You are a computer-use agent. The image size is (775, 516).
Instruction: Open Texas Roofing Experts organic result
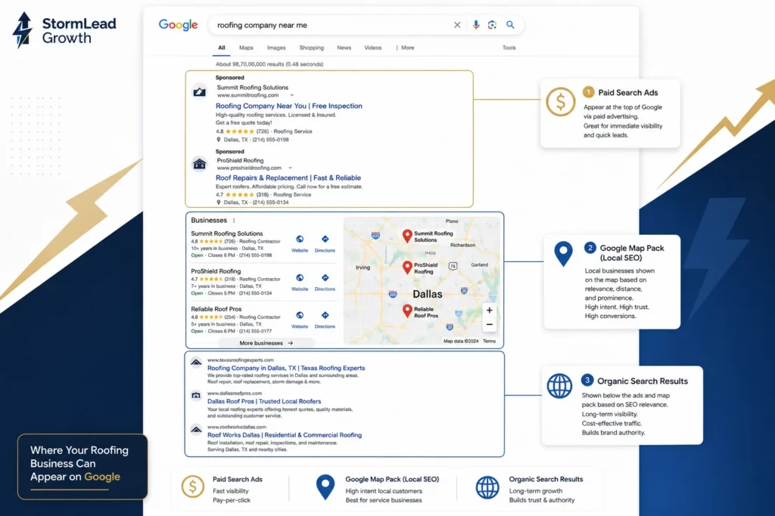pos(286,368)
